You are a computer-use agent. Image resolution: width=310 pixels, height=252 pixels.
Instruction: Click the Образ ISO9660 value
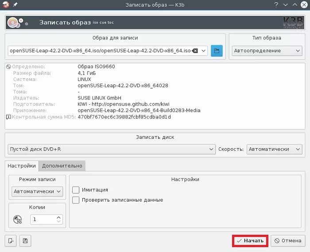coord(96,67)
